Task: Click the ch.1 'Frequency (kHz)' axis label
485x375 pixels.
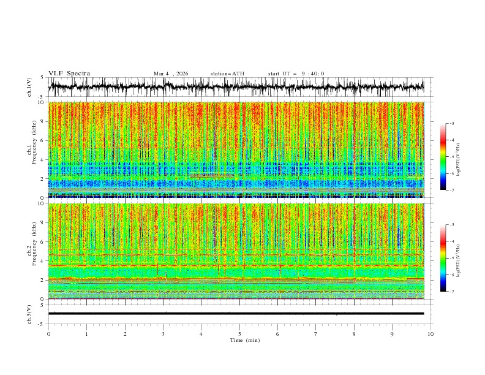Action: [34, 143]
